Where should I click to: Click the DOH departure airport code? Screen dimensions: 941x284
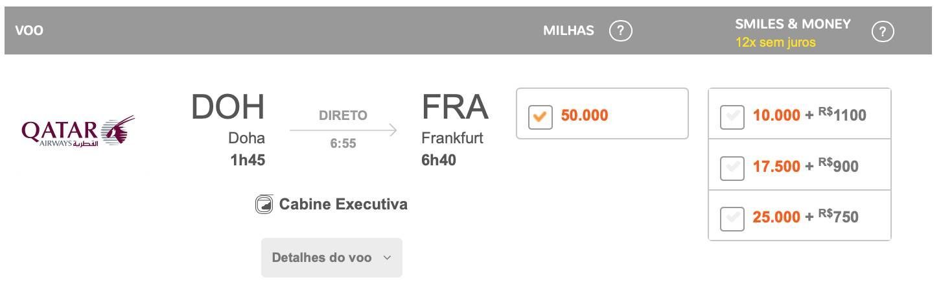228,108
